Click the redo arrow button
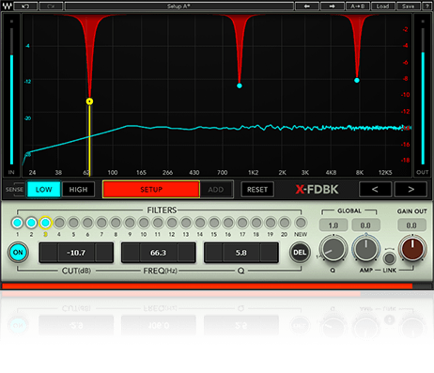Image resolution: width=434 pixels, height=373 pixels. (51, 6)
